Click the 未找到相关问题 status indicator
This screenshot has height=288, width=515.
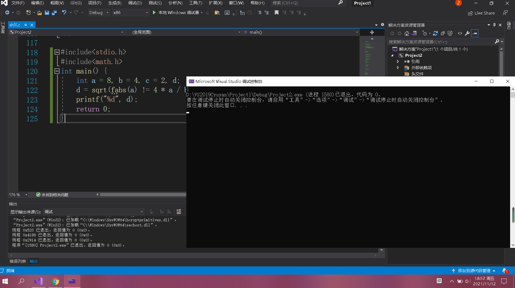pyautogui.click(x=52, y=195)
